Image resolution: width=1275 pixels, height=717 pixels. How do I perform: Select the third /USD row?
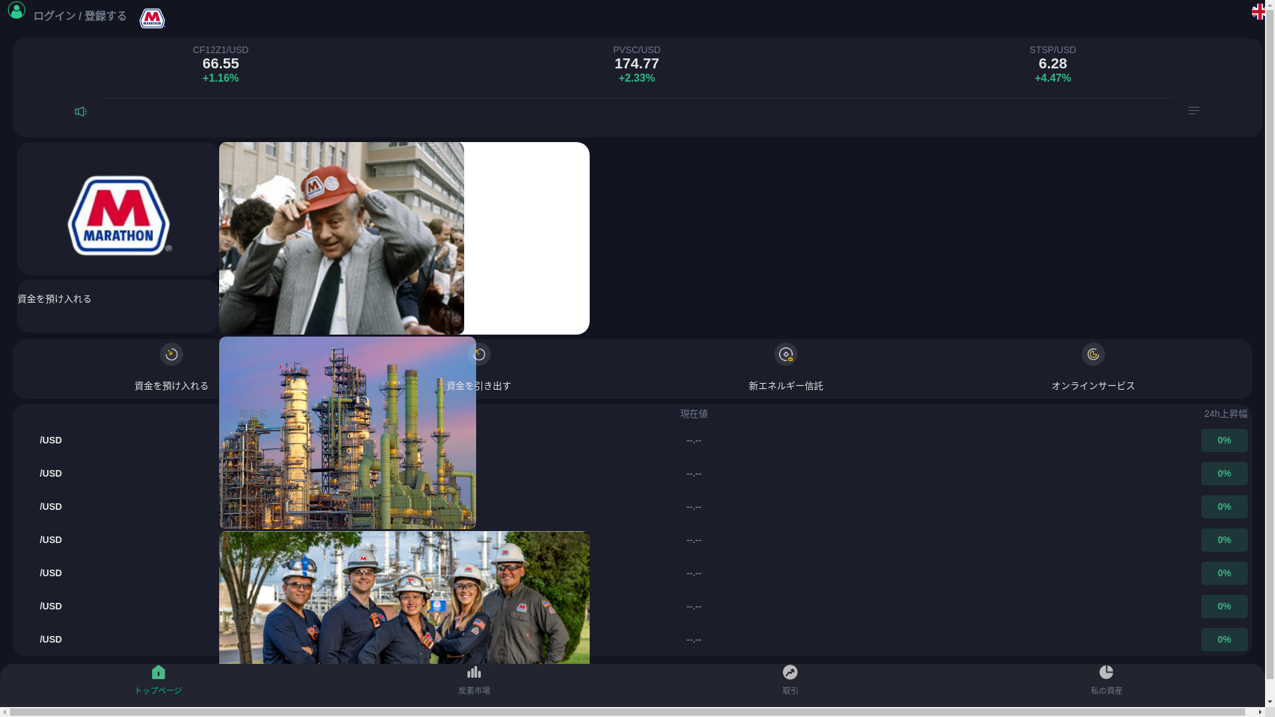(632, 507)
